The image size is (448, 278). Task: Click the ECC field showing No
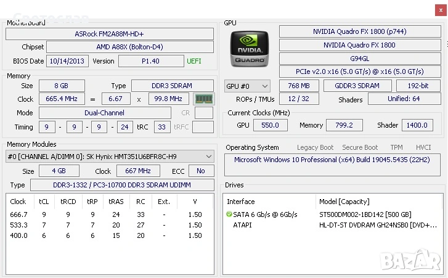pyautogui.click(x=201, y=171)
